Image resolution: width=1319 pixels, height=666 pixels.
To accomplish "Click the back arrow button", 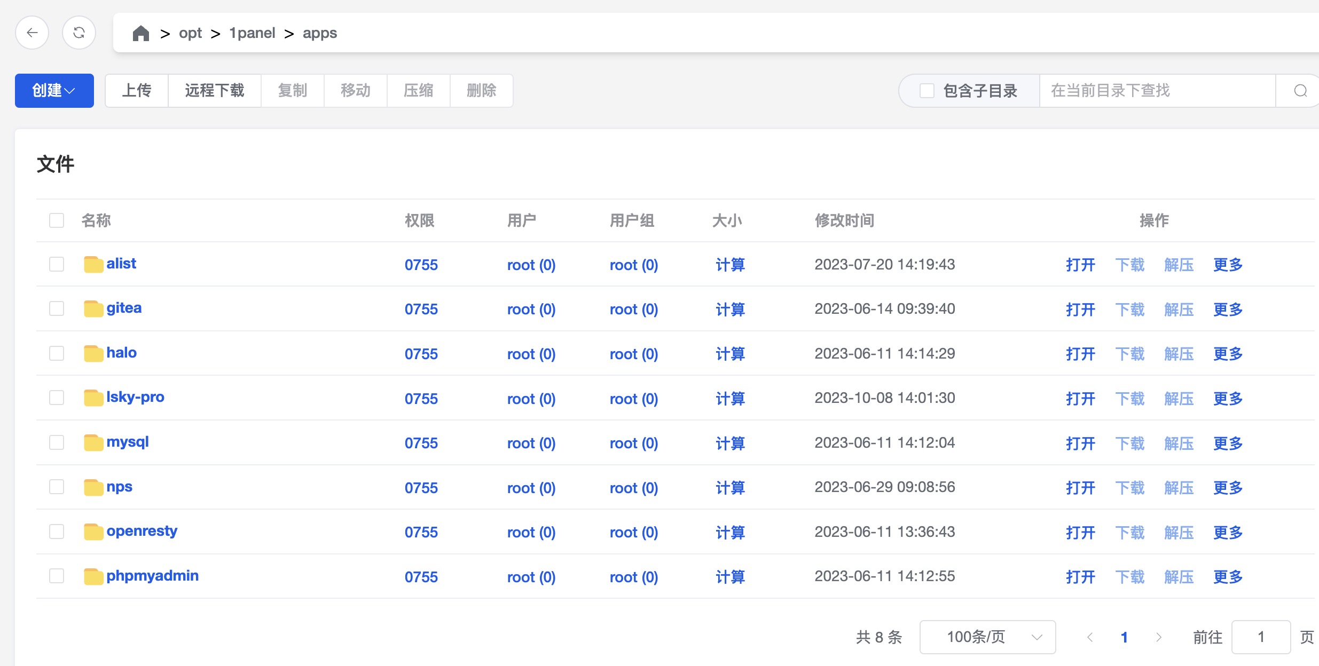I will coord(32,33).
